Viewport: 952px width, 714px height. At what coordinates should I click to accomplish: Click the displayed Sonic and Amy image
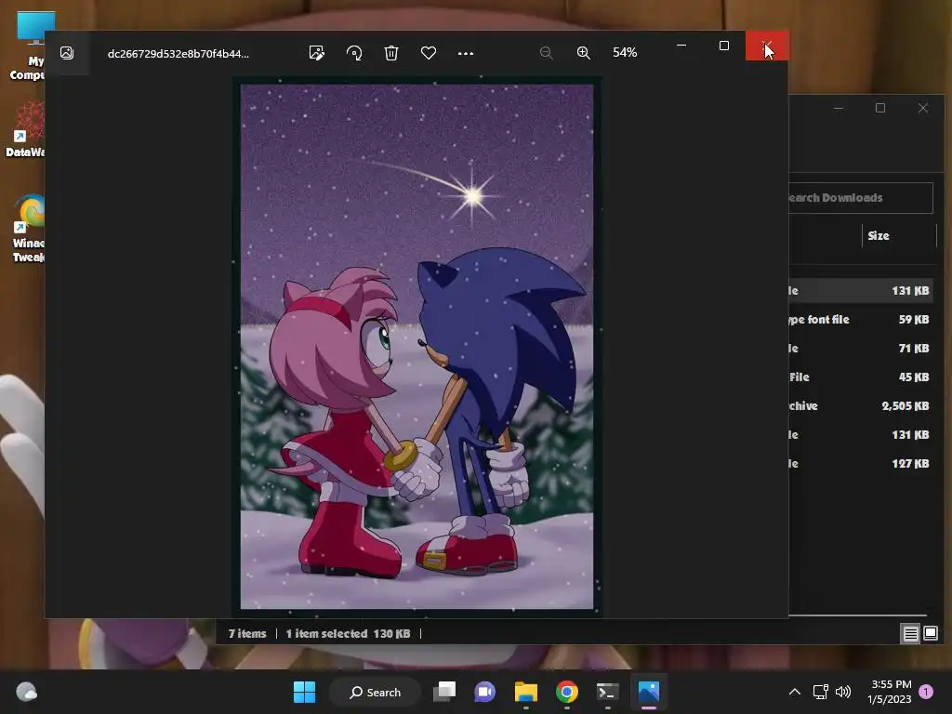[x=416, y=346]
